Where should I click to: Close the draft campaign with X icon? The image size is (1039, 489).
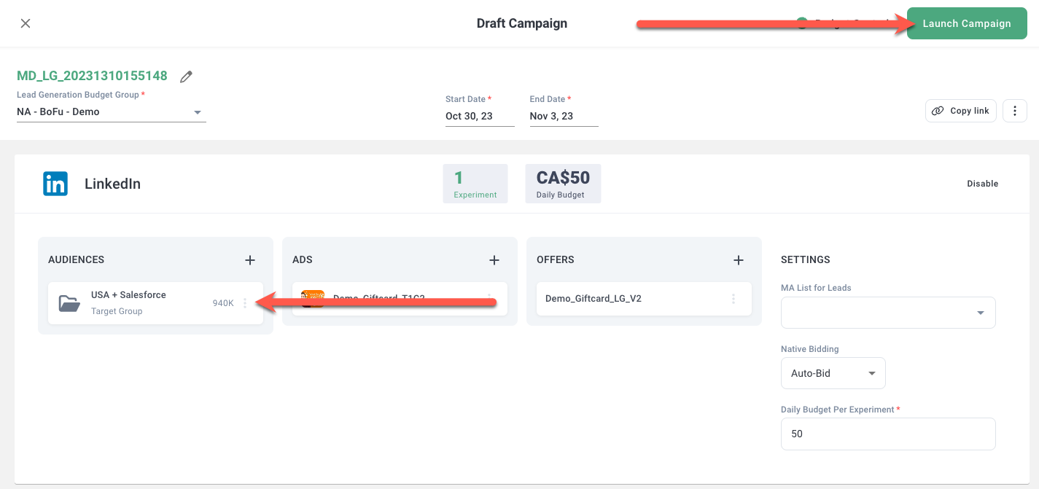pos(26,23)
